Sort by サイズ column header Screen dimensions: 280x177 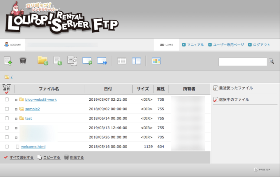point(143,89)
